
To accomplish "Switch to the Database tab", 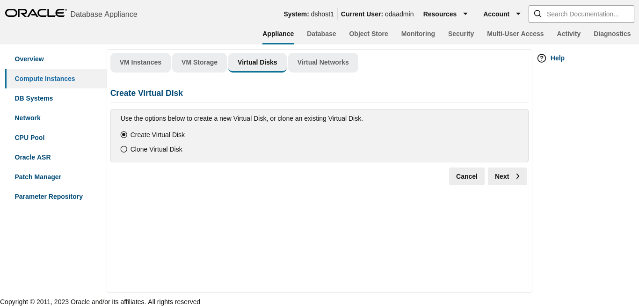I will (x=321, y=34).
